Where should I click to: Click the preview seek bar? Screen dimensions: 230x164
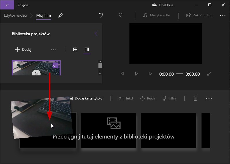[x=180, y=74]
